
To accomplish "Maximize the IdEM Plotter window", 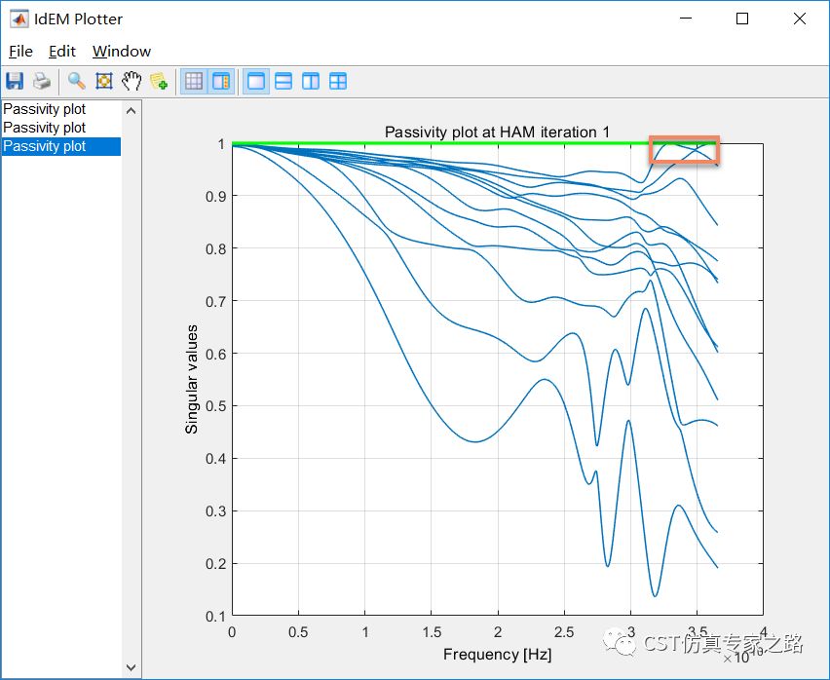I will (x=742, y=19).
